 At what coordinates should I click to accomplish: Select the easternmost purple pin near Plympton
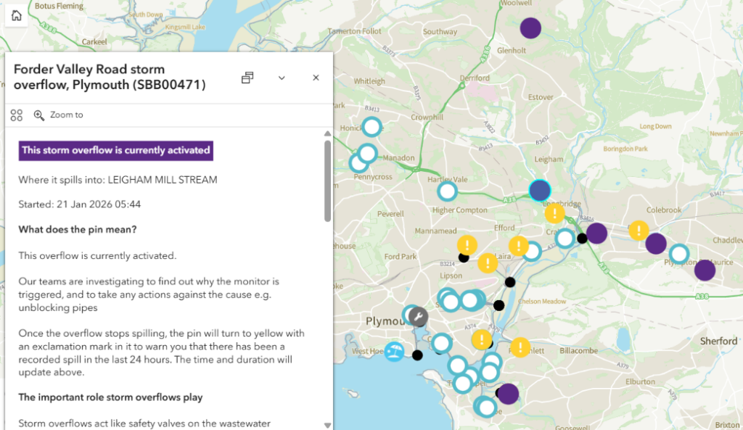click(x=705, y=270)
